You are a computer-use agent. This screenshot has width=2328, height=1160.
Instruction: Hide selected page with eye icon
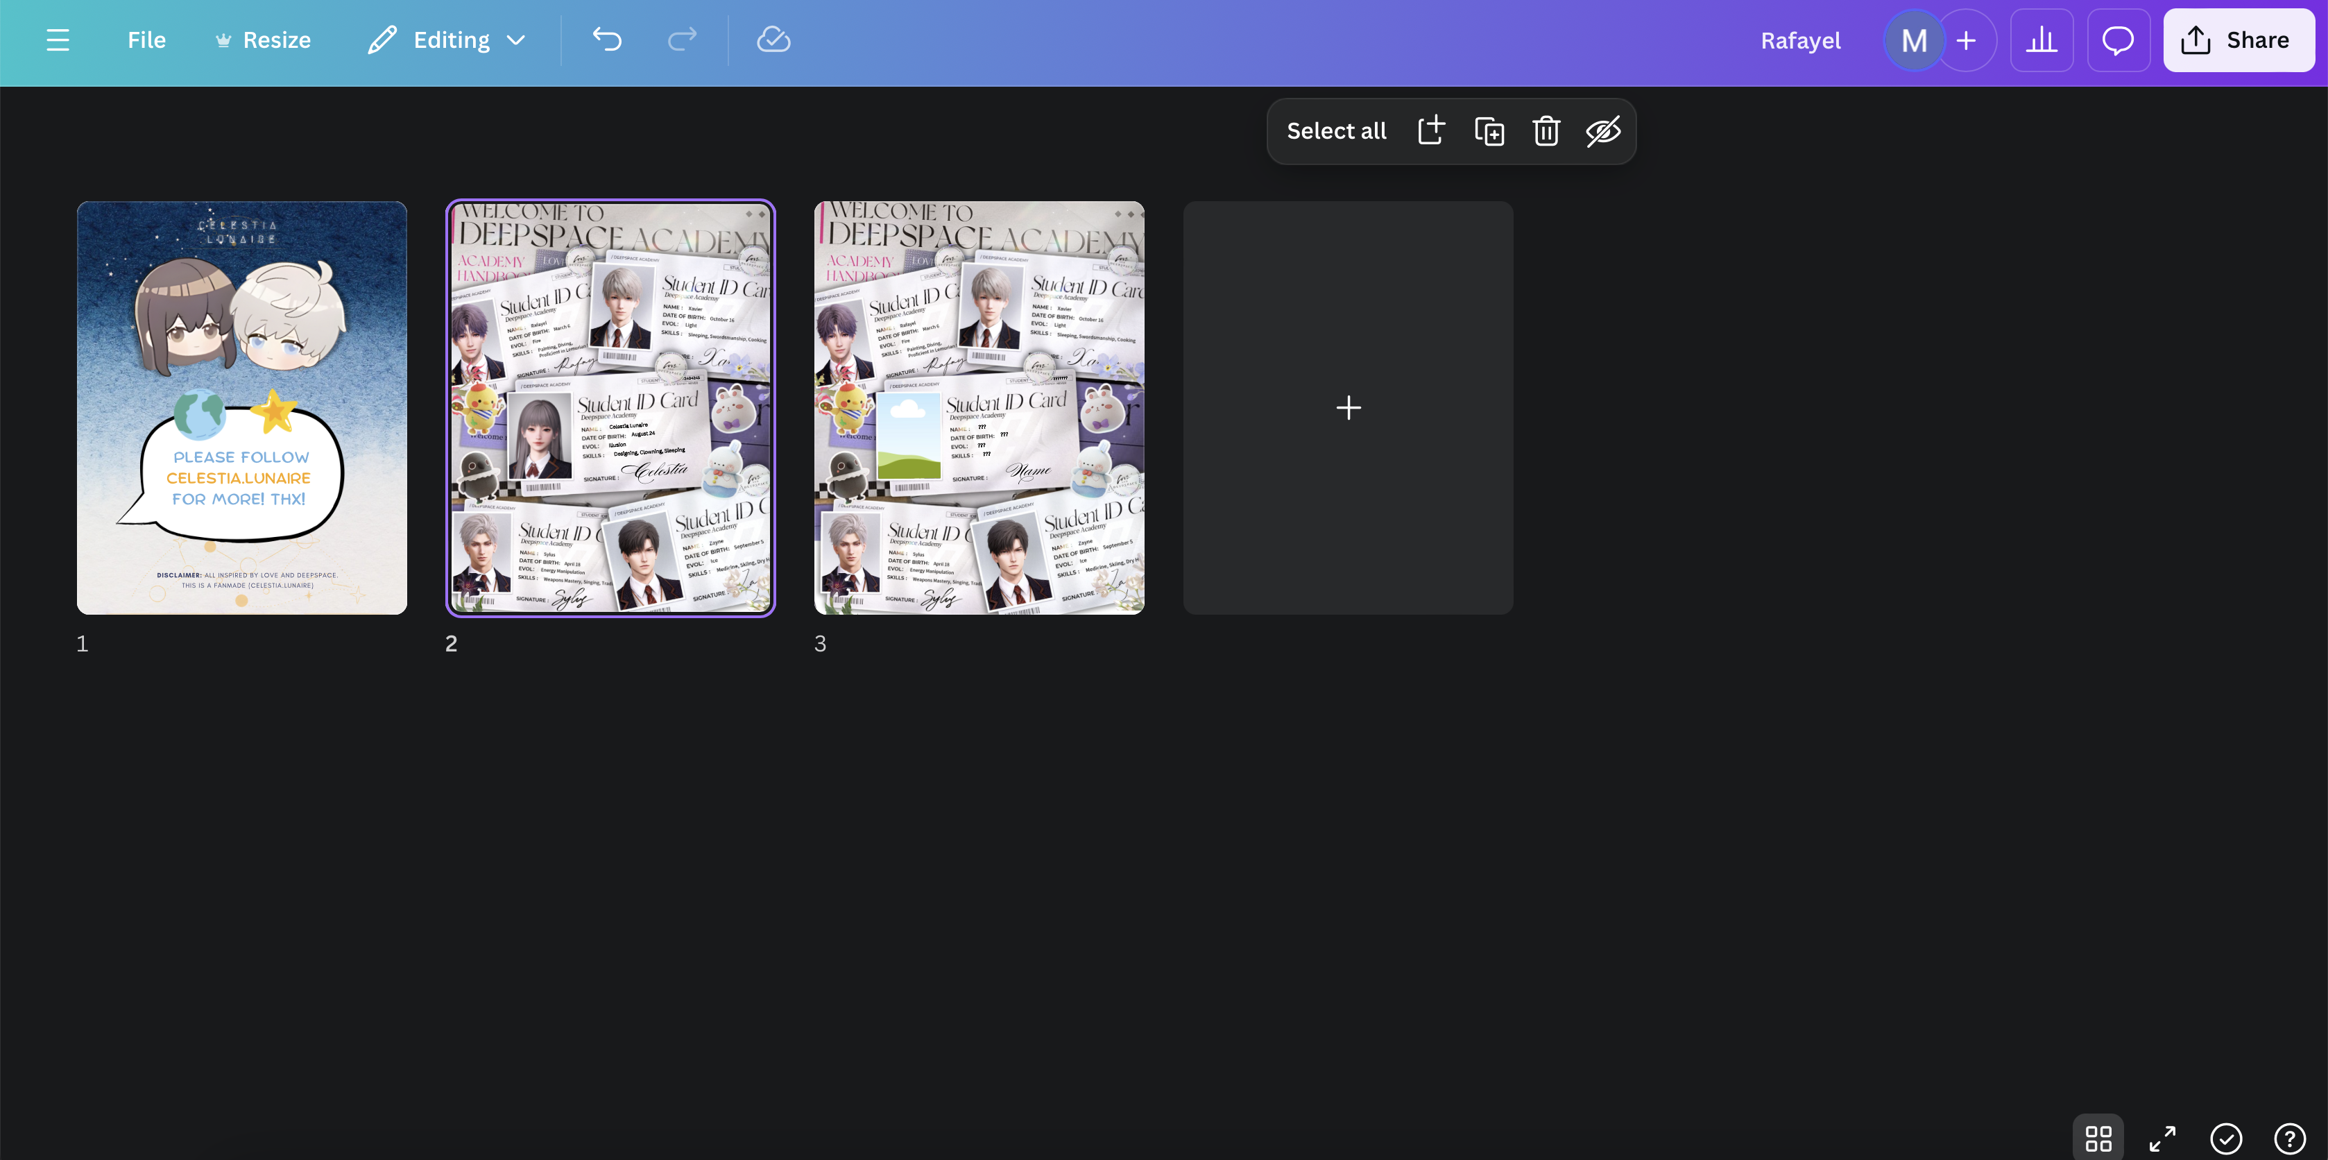point(1603,131)
